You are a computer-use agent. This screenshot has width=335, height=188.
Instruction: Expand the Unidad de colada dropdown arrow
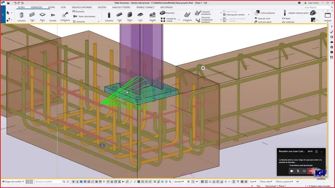click(x=179, y=20)
